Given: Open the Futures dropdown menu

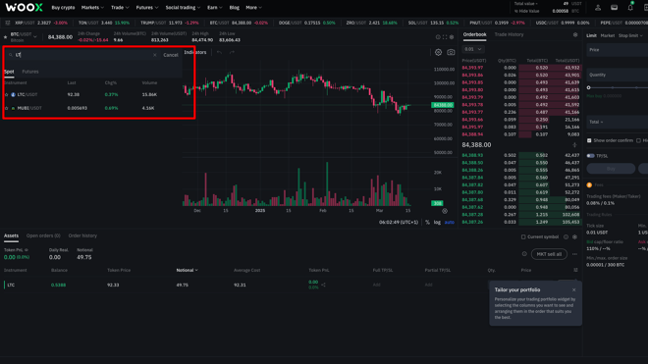Looking at the screenshot, I should point(147,8).
